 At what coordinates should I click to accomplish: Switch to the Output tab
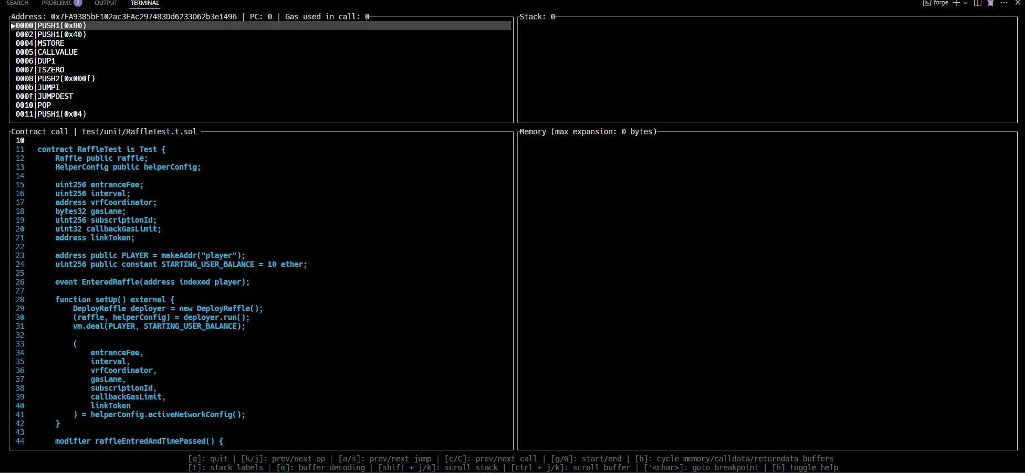(x=106, y=3)
